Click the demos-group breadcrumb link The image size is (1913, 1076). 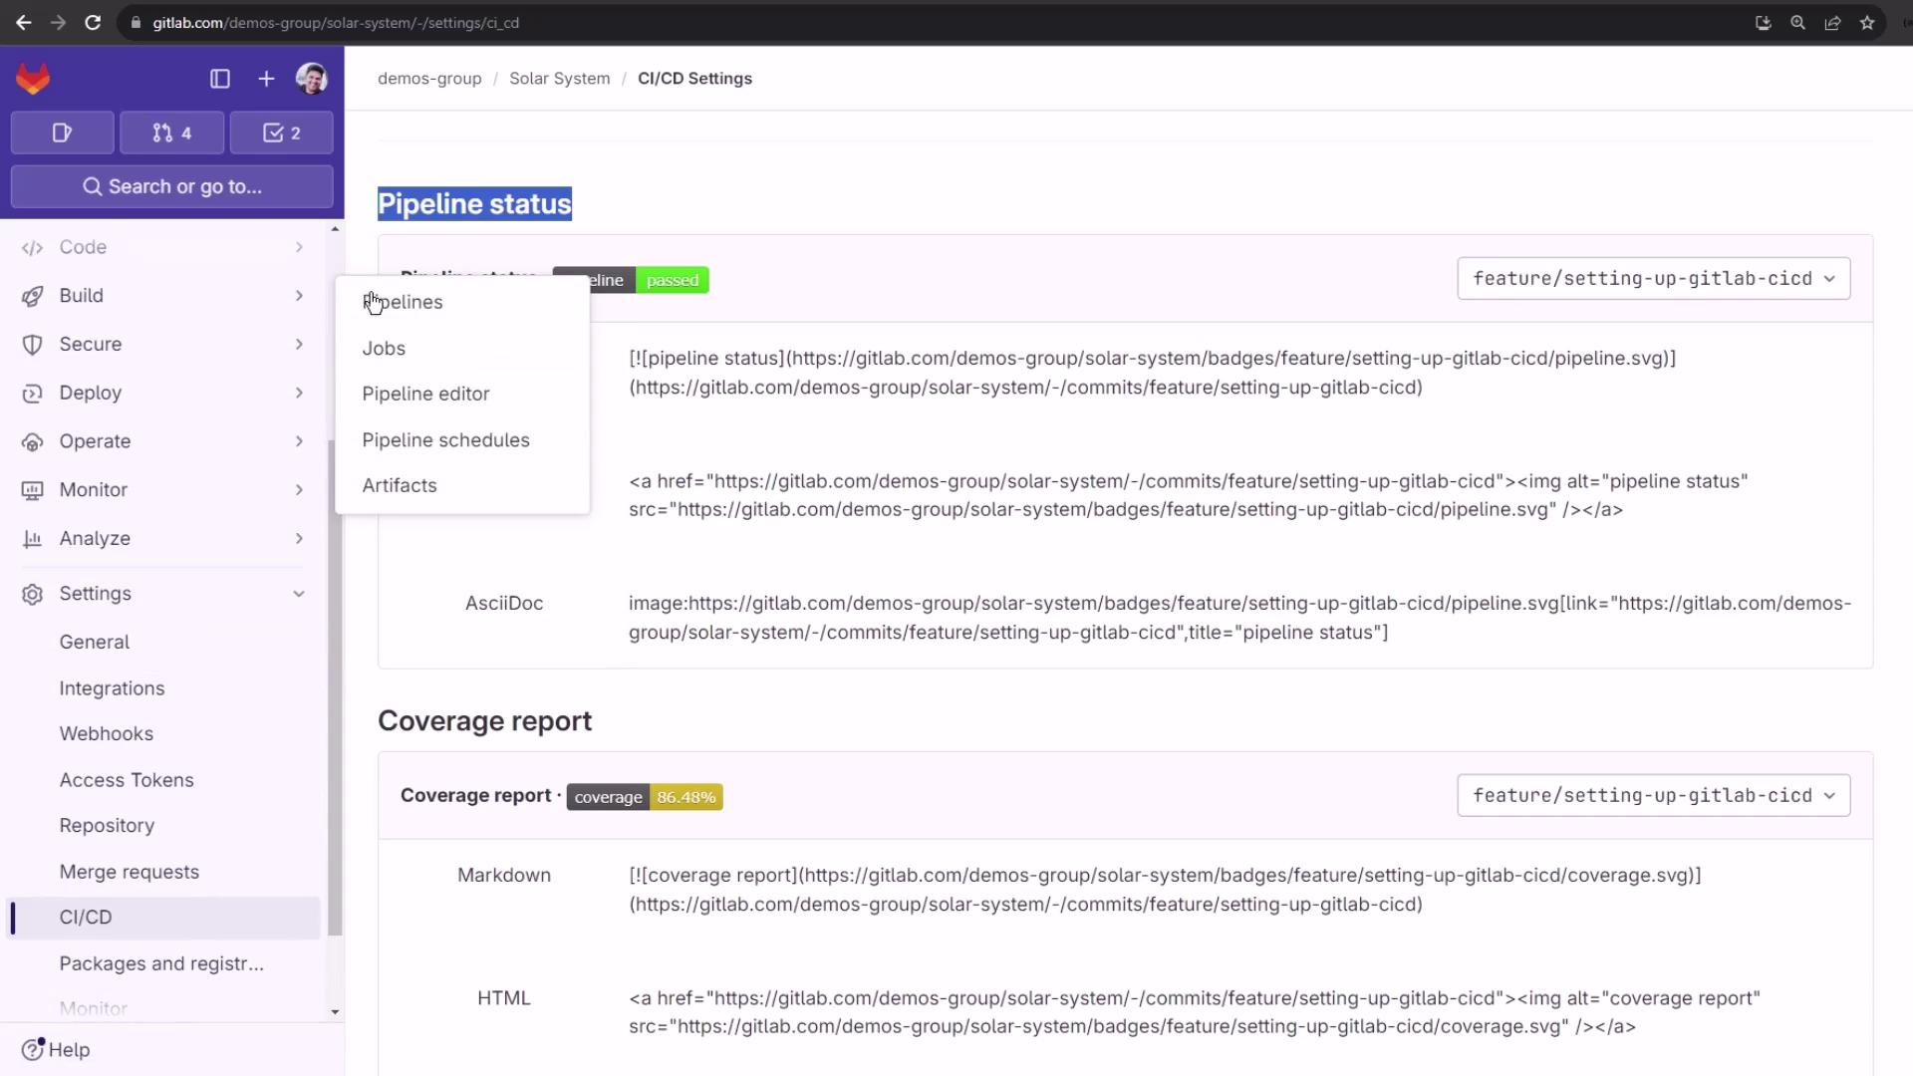click(429, 79)
